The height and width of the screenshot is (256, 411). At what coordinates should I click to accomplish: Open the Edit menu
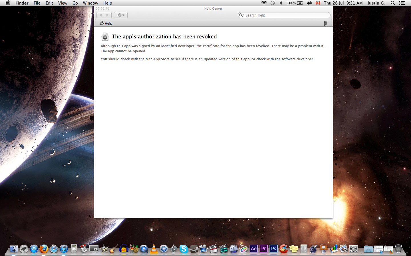point(49,3)
